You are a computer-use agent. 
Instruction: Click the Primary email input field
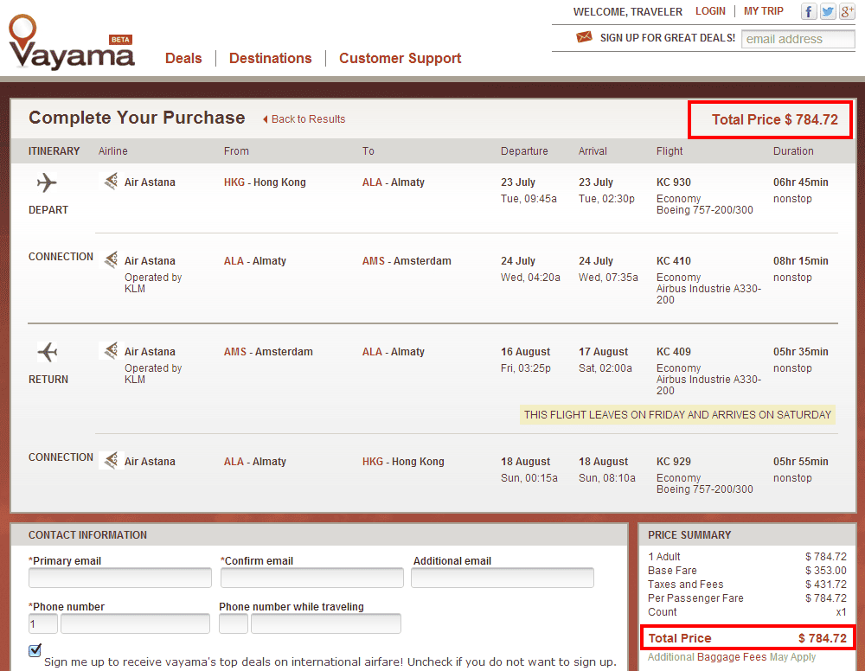[x=120, y=578]
